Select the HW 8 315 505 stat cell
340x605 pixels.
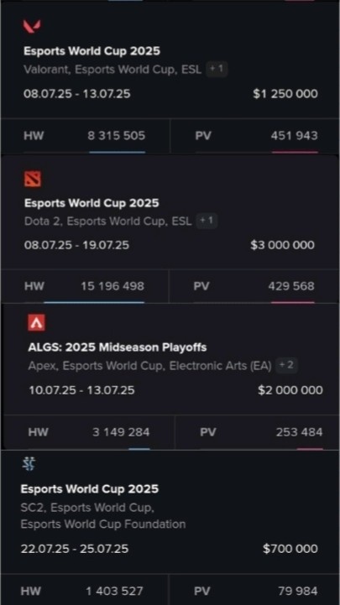point(86,136)
